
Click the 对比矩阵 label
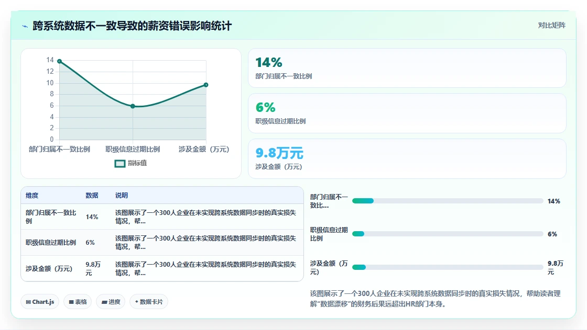coord(551,26)
